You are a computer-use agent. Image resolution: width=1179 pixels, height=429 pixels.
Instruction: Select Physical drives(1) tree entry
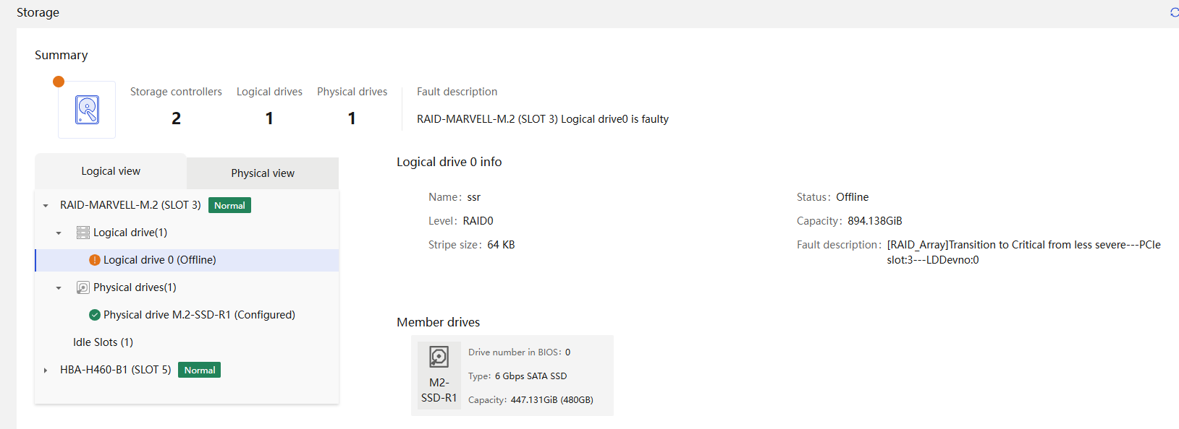pyautogui.click(x=135, y=287)
